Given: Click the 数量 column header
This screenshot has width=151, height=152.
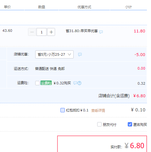Looking at the screenshot, I should coord(42,7).
